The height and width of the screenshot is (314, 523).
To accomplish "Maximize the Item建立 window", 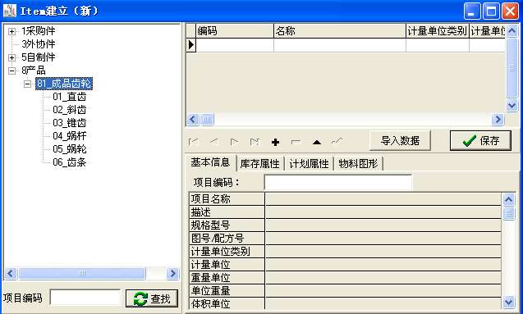I will [x=491, y=11].
